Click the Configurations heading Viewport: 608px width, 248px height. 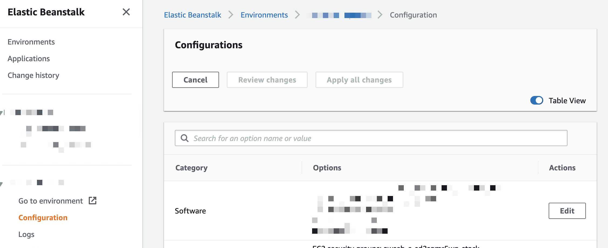[209, 45]
